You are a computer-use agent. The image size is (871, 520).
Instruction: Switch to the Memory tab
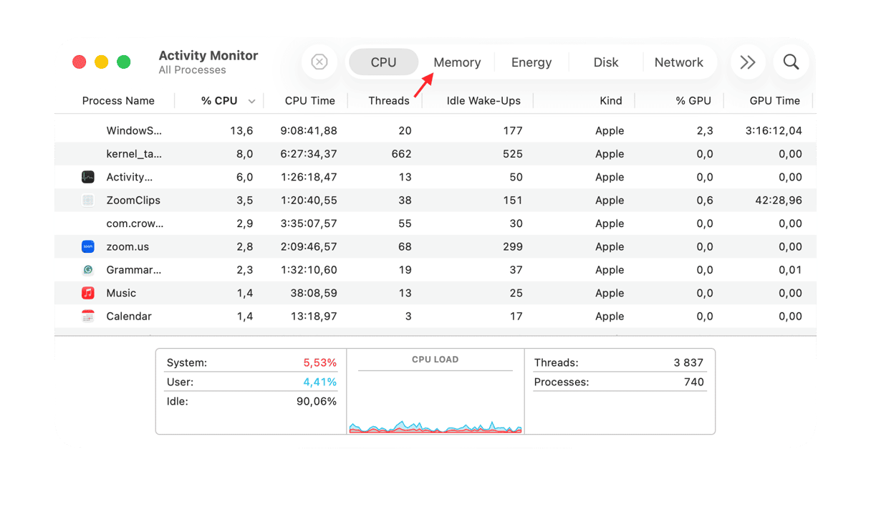click(x=457, y=62)
